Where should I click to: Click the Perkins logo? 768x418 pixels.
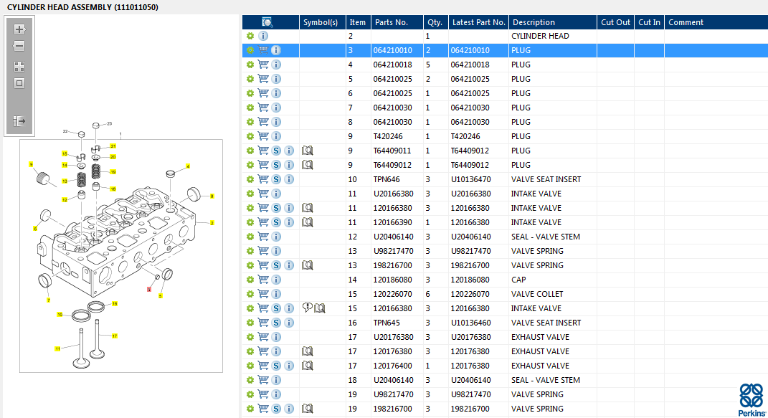752,399
